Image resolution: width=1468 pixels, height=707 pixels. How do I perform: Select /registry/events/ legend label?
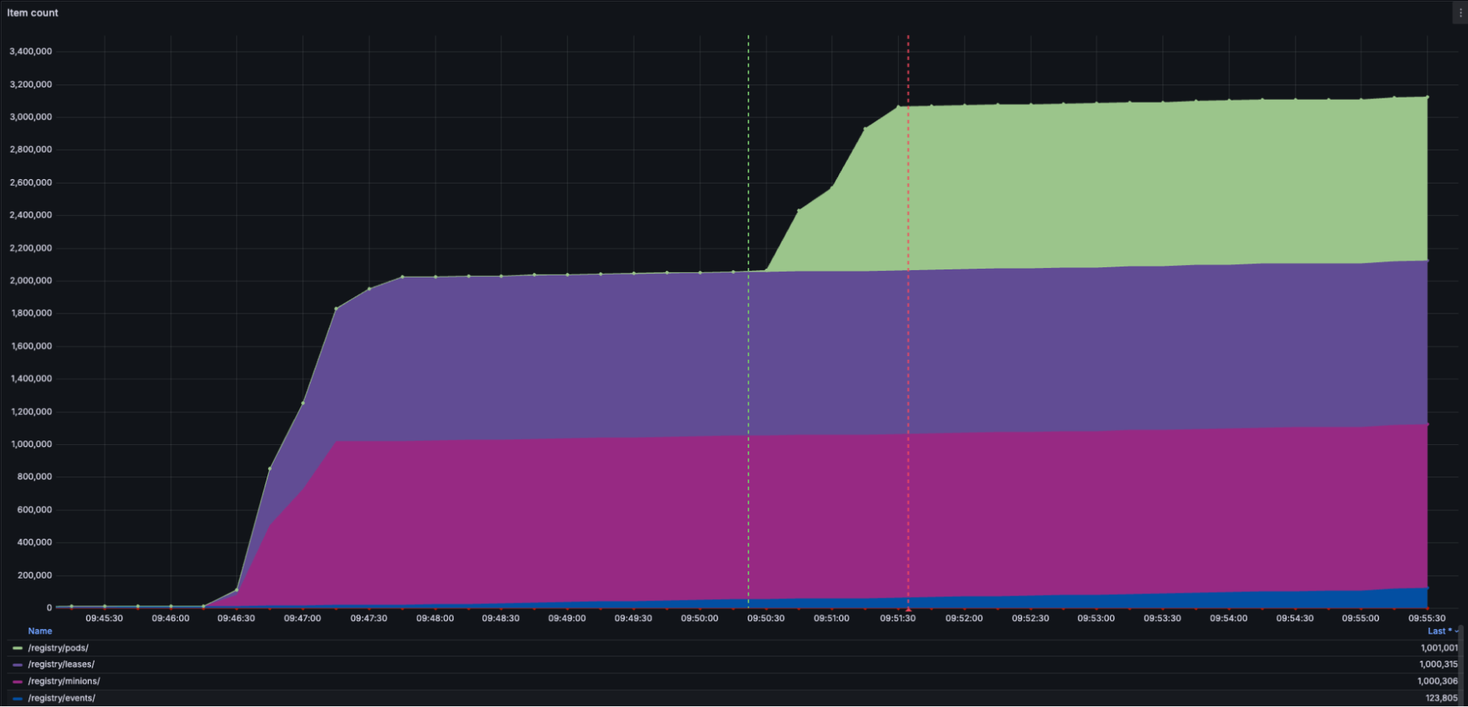point(62,698)
